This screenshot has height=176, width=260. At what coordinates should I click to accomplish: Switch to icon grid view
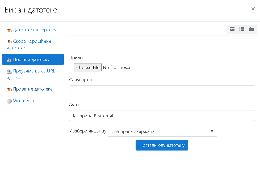[232, 29]
